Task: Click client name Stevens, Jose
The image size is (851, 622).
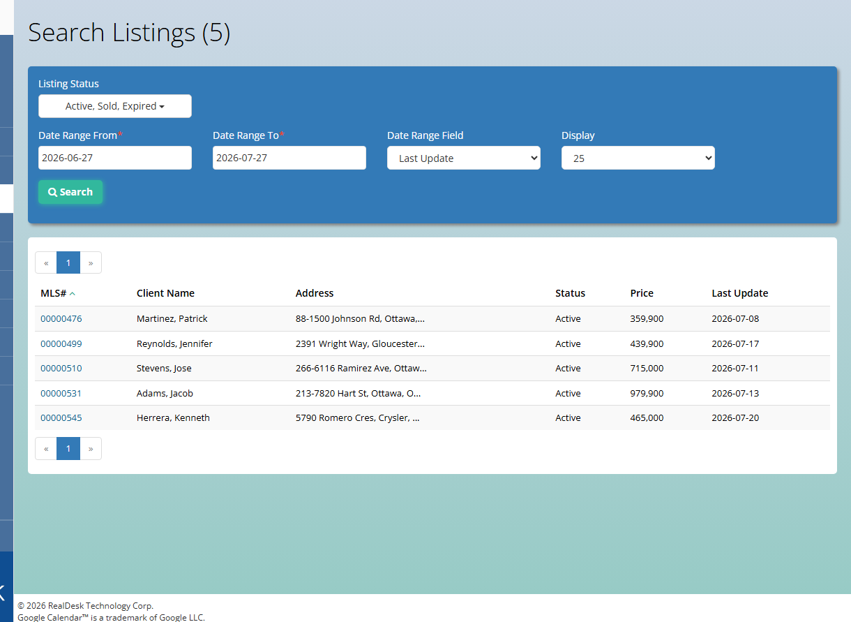Action: click(164, 368)
